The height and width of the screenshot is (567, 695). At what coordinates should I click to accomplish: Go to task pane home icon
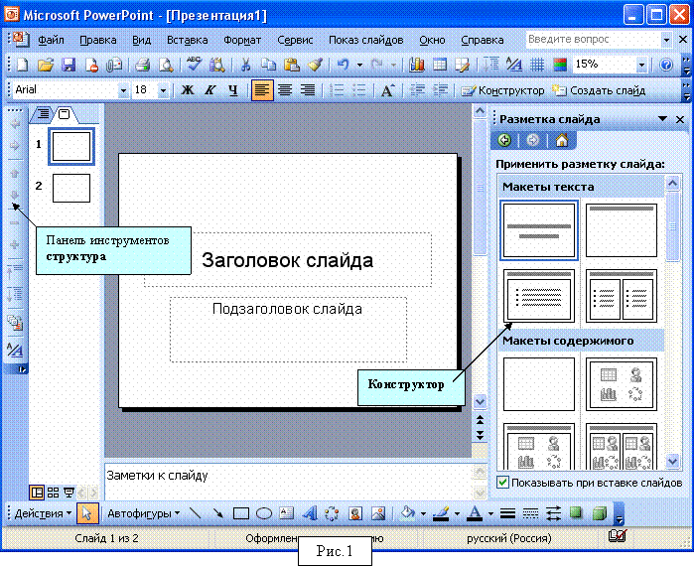click(562, 141)
